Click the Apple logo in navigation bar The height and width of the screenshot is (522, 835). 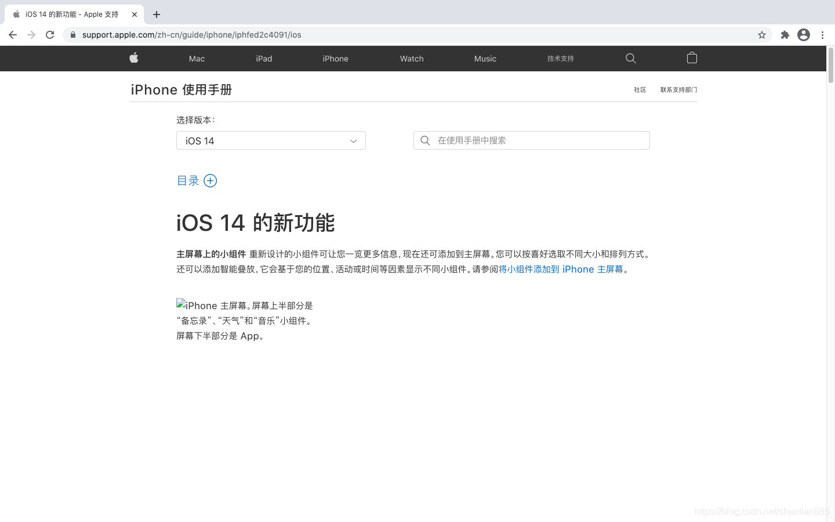pos(134,58)
